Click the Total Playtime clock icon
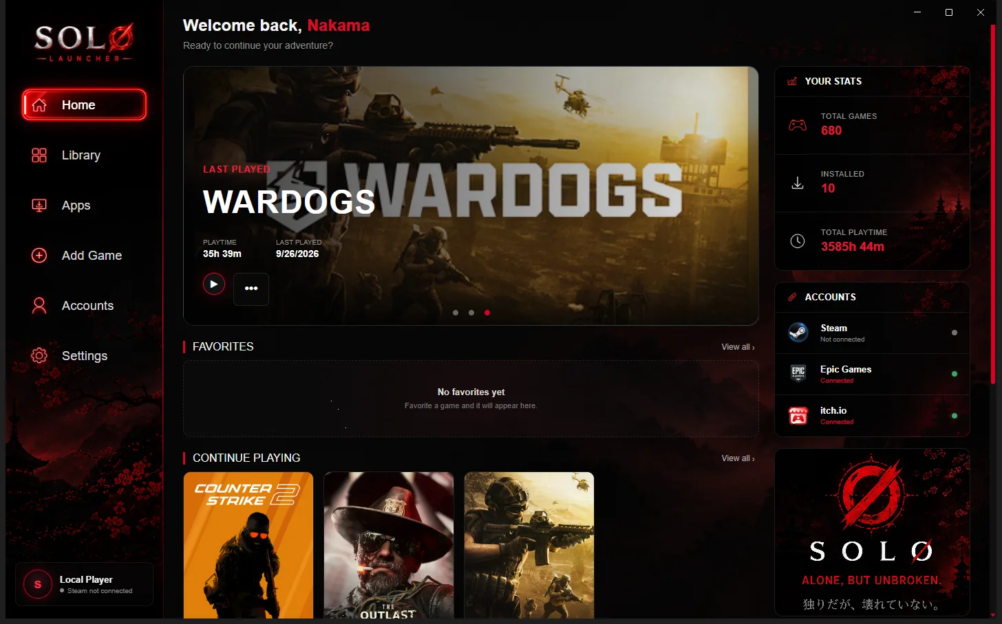 [798, 241]
